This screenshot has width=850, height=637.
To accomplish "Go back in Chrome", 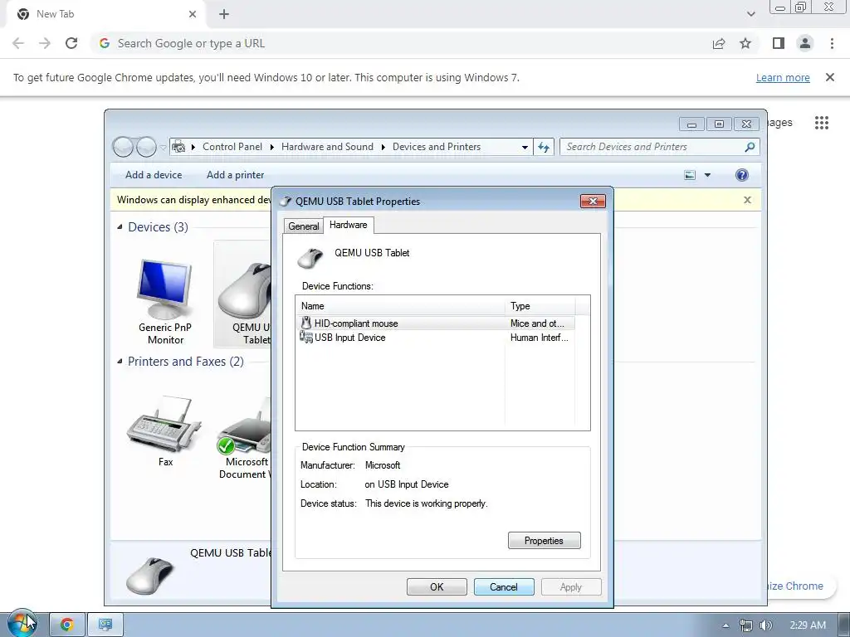I will [x=18, y=43].
